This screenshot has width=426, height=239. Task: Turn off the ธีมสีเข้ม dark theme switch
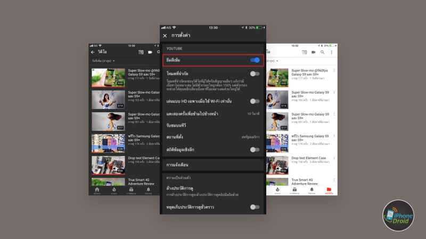(x=255, y=60)
